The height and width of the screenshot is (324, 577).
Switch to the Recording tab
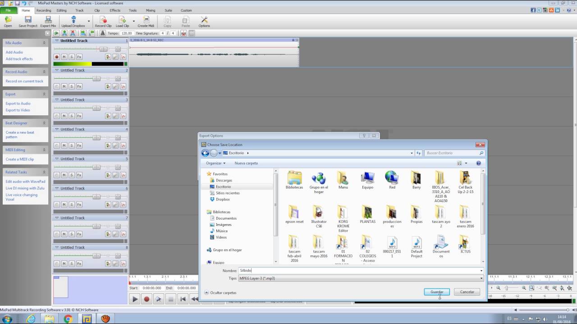coord(44,10)
